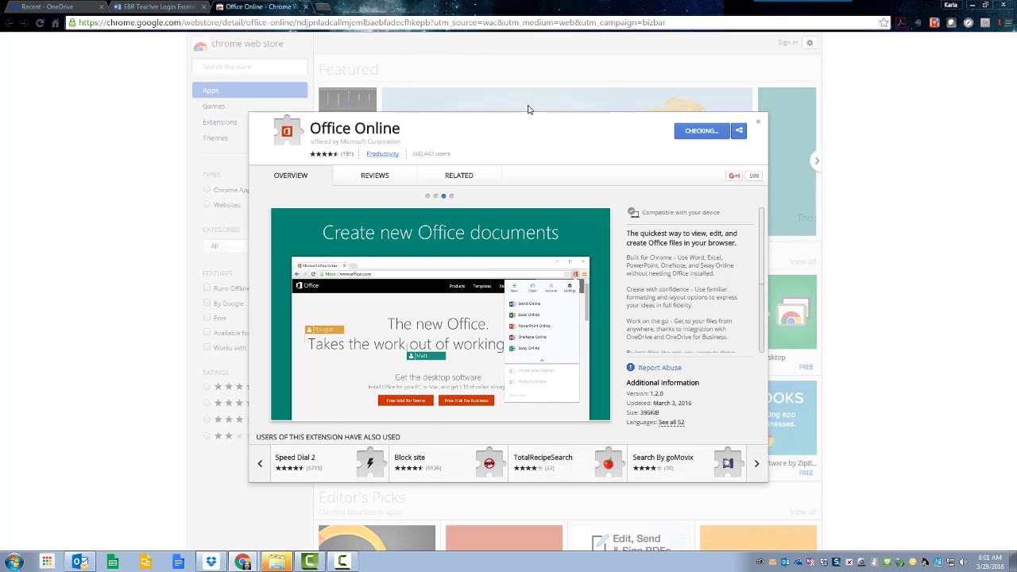Click the Report Abuse link
The image size is (1017, 572).
point(659,368)
